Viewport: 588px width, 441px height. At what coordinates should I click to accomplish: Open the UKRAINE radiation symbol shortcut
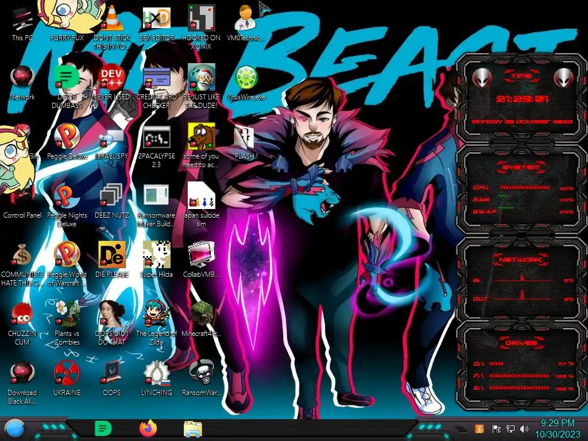point(67,379)
